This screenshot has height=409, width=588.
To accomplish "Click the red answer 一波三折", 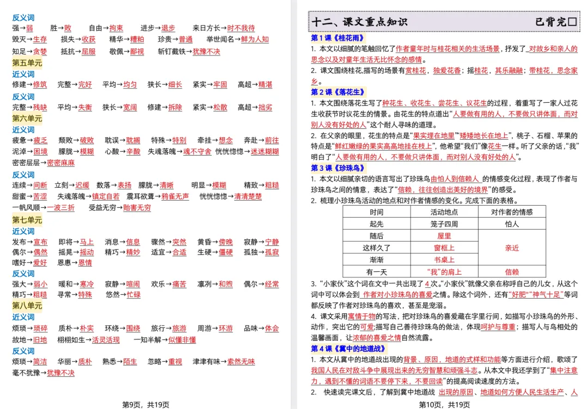I will [x=61, y=208].
